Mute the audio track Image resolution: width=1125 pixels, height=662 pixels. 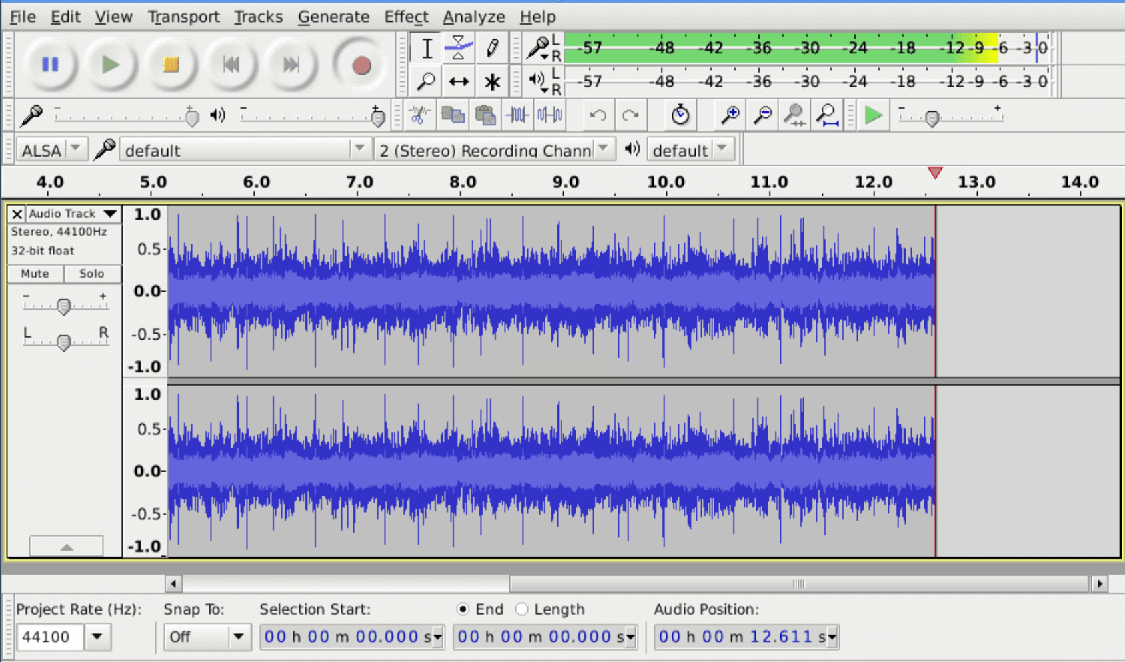(x=35, y=274)
